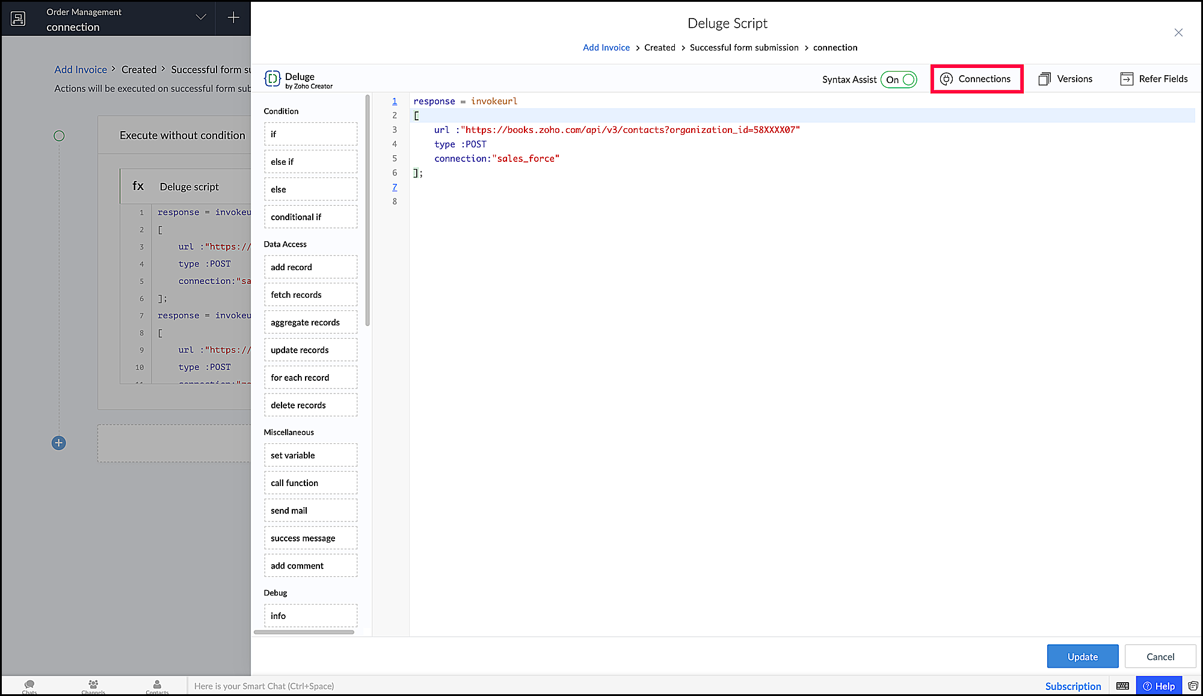1203x696 pixels.
Task: Open the Connections panel
Action: [976, 79]
